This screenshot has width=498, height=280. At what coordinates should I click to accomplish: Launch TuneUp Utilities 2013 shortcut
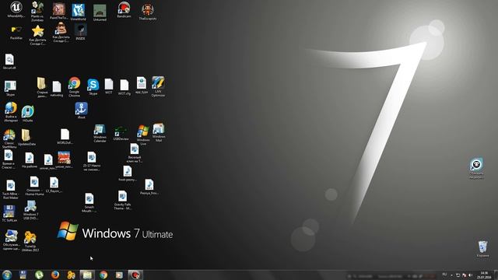click(x=30, y=242)
